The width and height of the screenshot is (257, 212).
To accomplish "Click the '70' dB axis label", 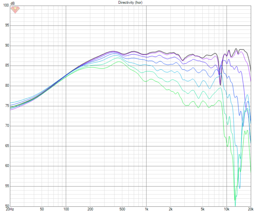I will [x=7, y=126].
